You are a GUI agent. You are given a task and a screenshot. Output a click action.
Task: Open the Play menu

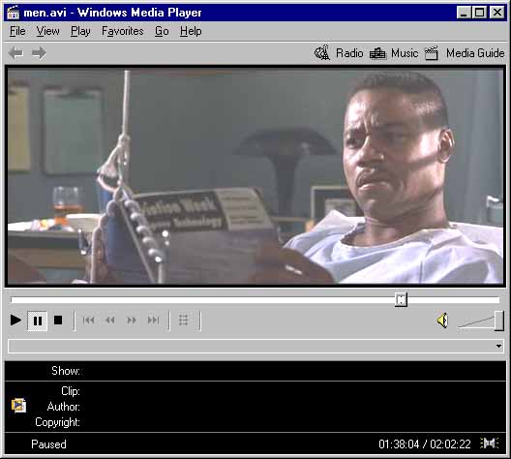tap(80, 31)
